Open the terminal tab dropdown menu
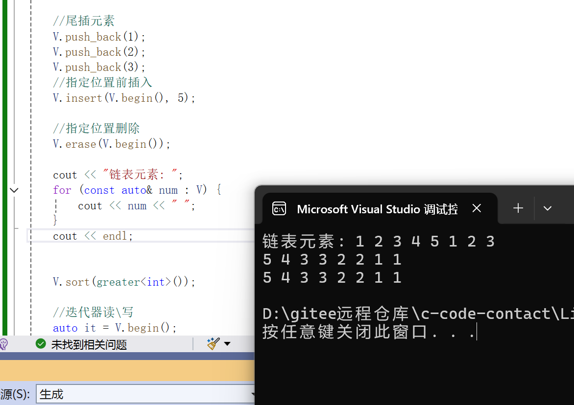 (547, 208)
